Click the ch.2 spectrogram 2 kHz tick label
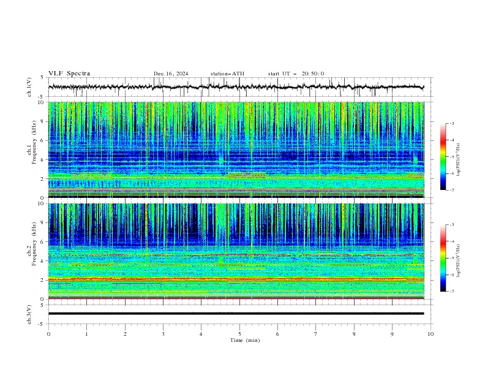The image size is (485, 375). [x=43, y=280]
